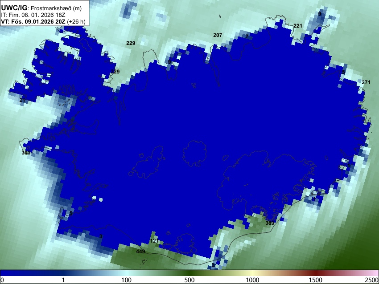
Task: Select the 'UWC/IG' title text
Action: (14, 8)
